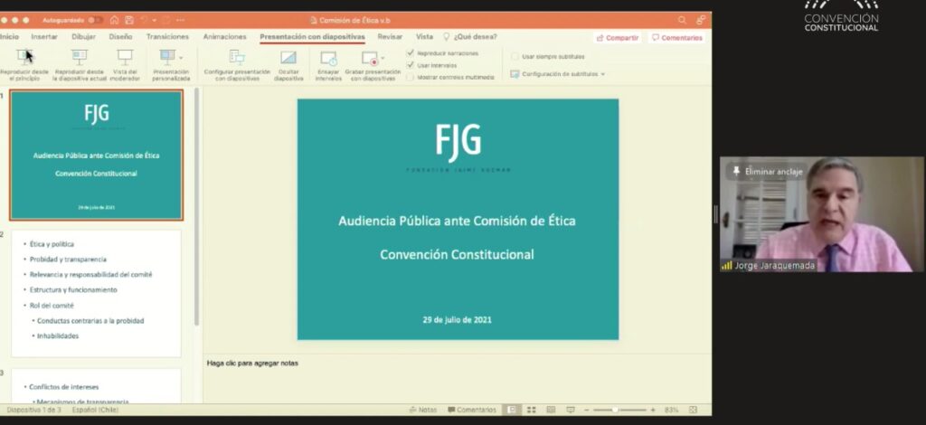Open Grabar presentación dropdown arrow
The height and width of the screenshot is (425, 926).
383,58
